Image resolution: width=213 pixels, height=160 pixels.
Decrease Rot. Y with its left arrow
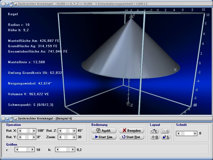tap(20, 137)
